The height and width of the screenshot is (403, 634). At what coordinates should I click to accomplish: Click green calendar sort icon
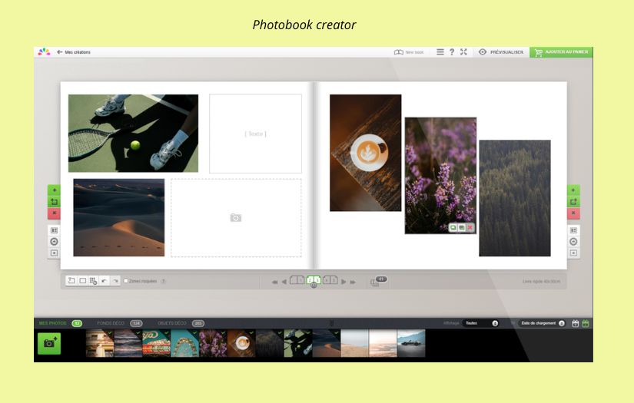click(586, 323)
